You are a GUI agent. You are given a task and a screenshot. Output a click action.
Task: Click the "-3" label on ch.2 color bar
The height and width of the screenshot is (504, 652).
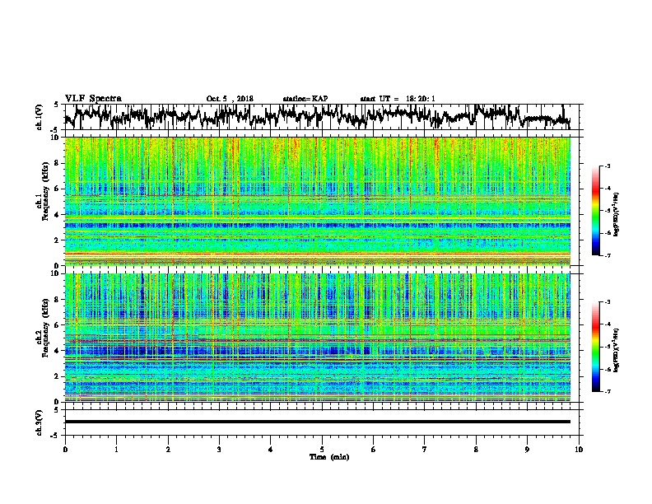coord(607,302)
